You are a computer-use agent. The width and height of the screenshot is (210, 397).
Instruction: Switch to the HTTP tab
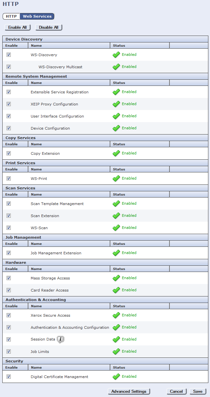coord(11,16)
